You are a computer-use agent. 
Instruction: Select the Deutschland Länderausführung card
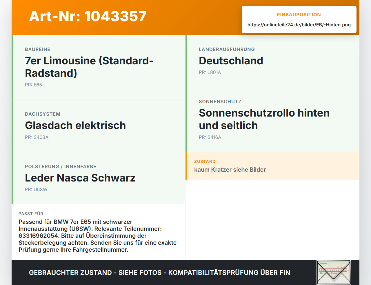(x=272, y=61)
